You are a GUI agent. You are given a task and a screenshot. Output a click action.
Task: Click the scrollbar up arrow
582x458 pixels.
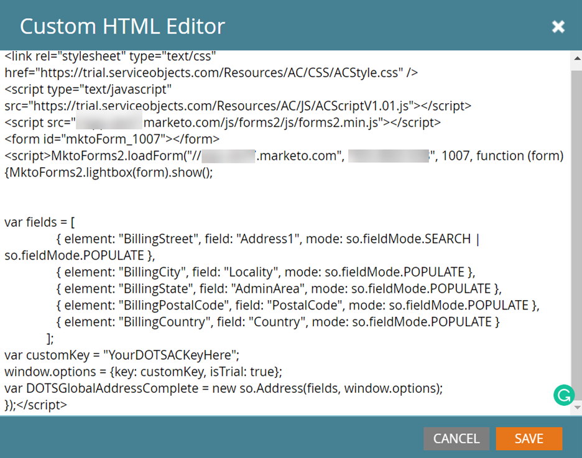point(577,58)
